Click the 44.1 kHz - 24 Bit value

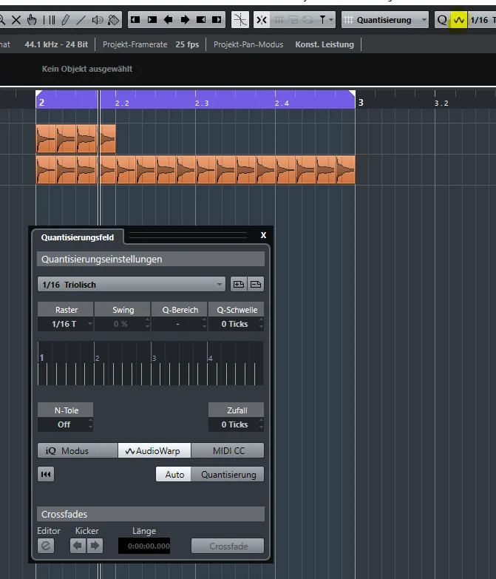(56, 44)
